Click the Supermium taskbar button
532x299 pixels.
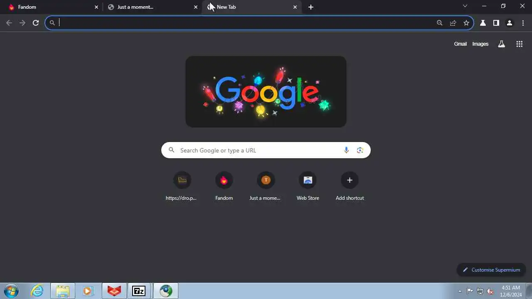coord(166,291)
